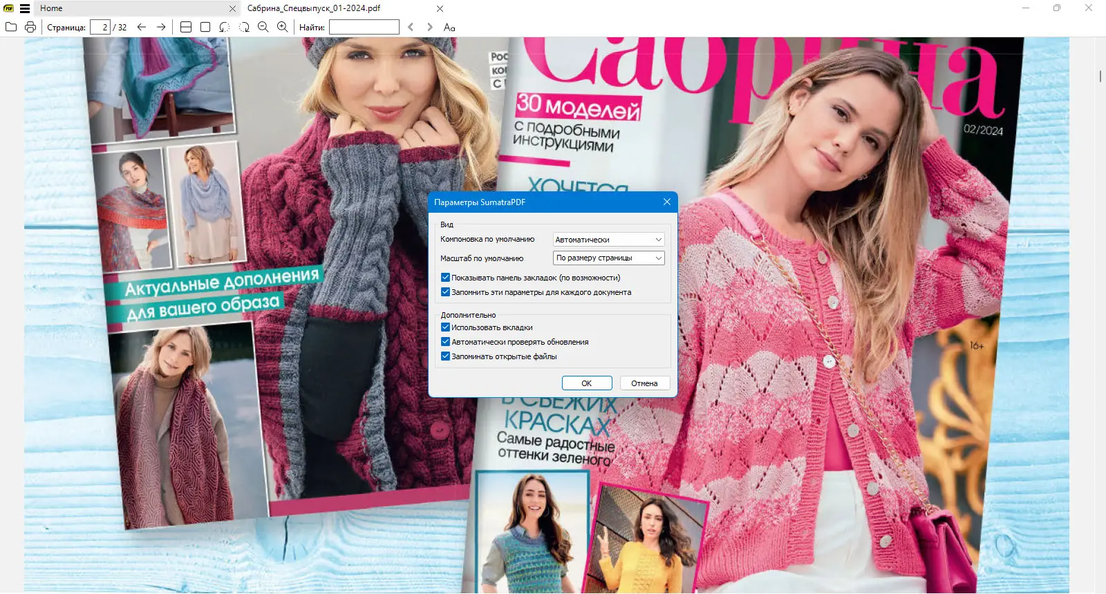Go to next page with right arrow

[x=161, y=27]
